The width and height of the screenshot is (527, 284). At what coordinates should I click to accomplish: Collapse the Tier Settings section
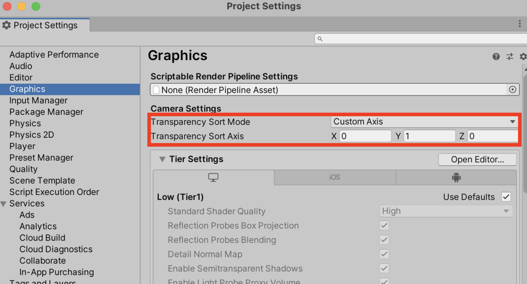[x=162, y=159]
